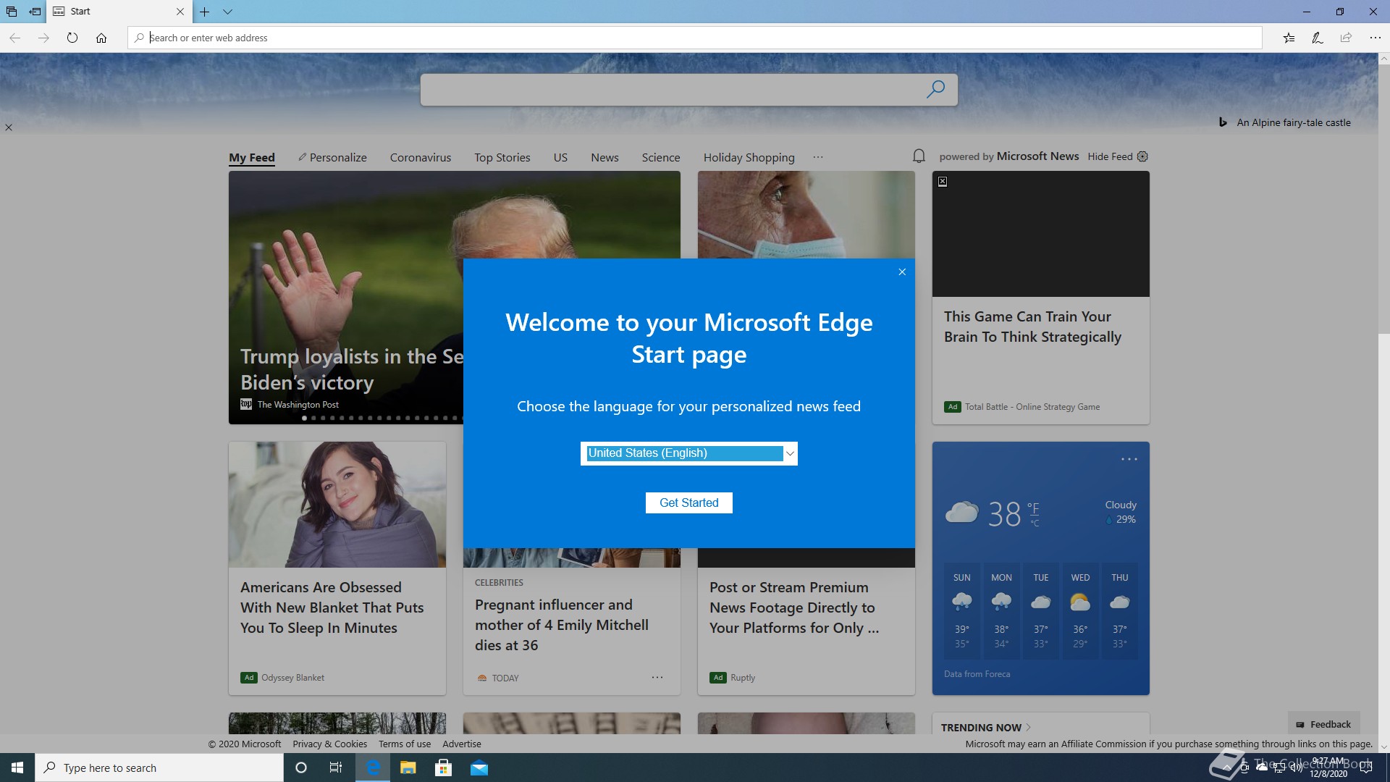Open Settings and more ellipsis menu

point(1375,38)
